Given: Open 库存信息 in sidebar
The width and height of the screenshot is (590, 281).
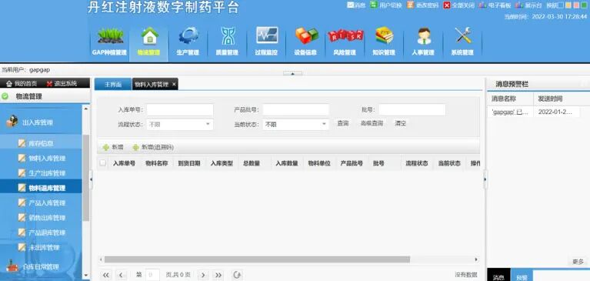Looking at the screenshot, I should pyautogui.click(x=41, y=143).
